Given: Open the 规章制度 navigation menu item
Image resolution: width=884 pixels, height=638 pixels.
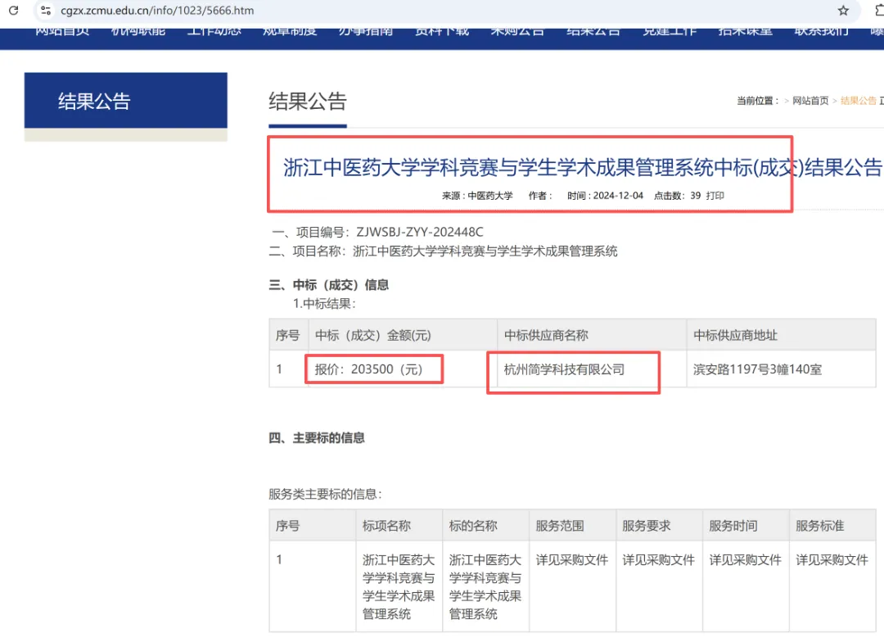Looking at the screenshot, I should (290, 32).
